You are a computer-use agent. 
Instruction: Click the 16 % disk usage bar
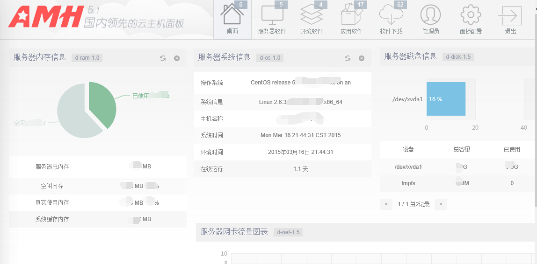[x=446, y=99]
